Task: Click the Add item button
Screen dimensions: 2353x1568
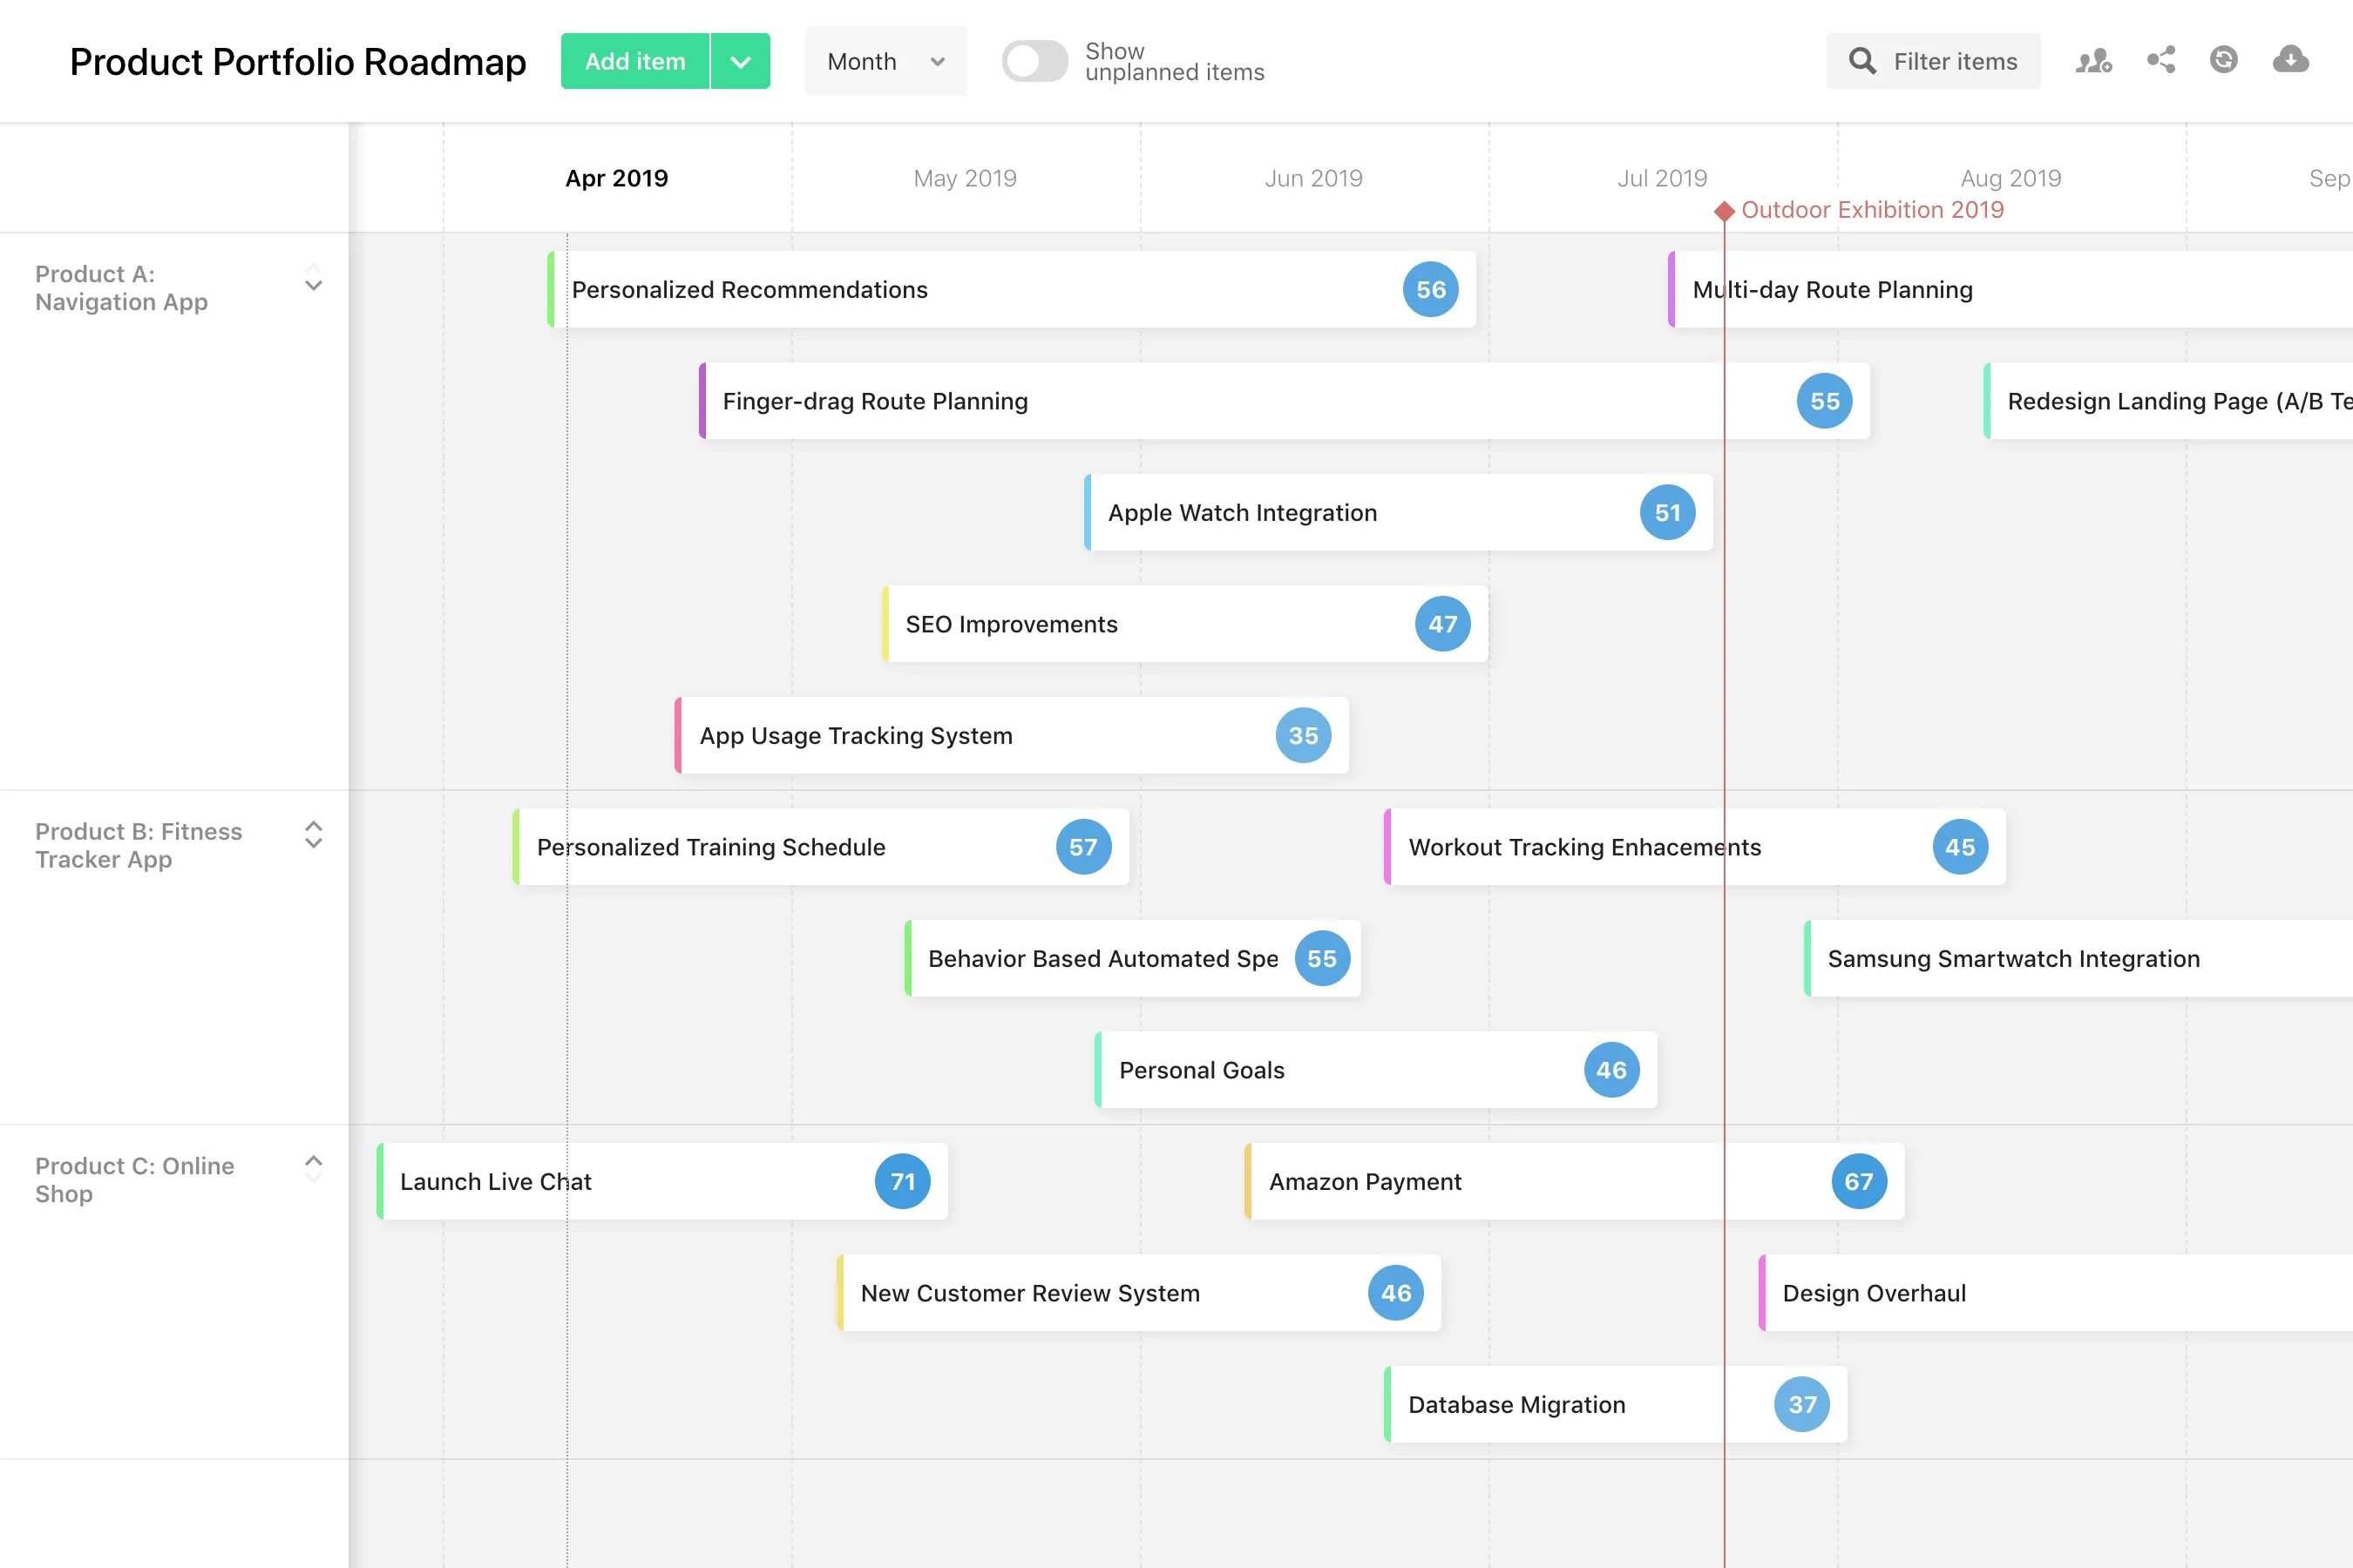Action: point(634,61)
